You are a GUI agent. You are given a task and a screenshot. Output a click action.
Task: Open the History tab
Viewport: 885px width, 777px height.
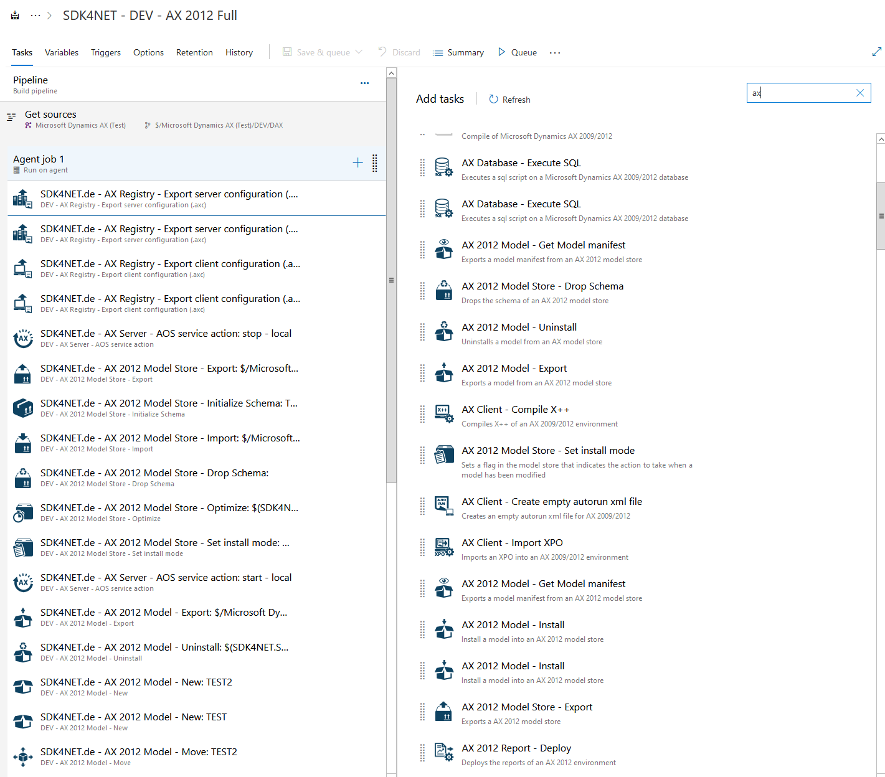(239, 52)
